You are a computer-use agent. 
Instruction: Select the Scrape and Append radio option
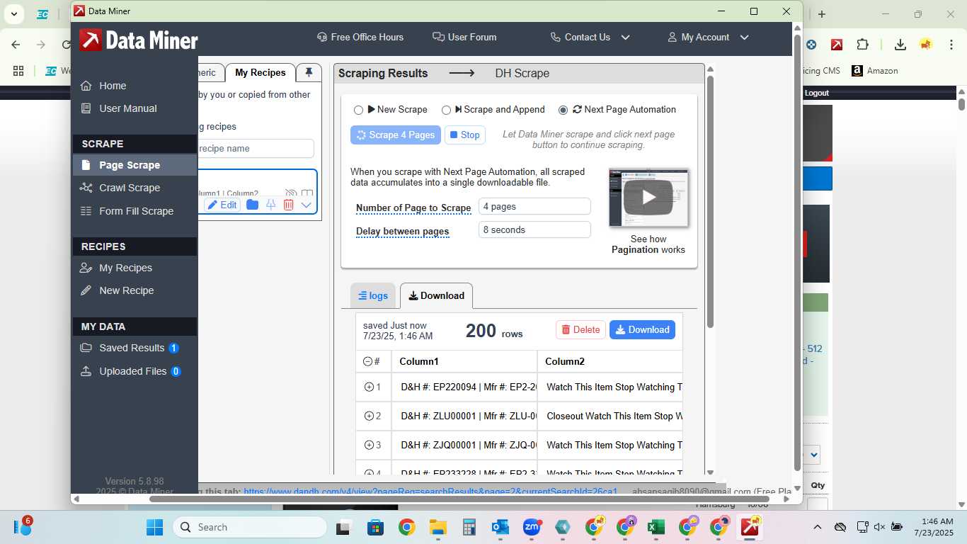click(446, 110)
